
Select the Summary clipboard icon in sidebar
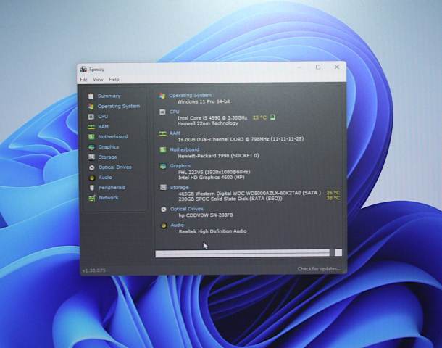91,96
